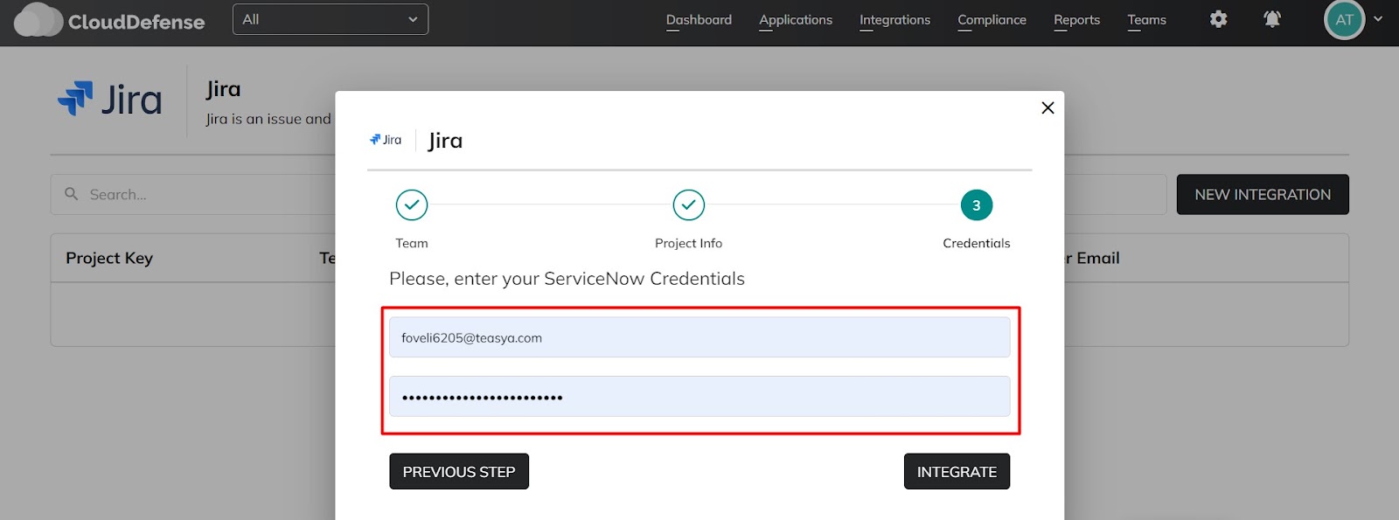This screenshot has height=520, width=1399.
Task: Click NEW INTEGRATION button
Action: [x=1263, y=194]
